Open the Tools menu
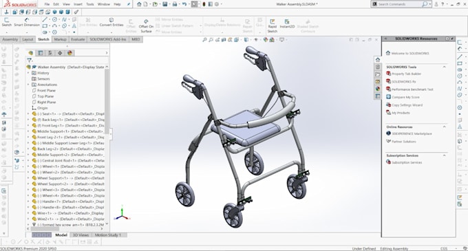The height and width of the screenshot is (251, 468). point(90,4)
